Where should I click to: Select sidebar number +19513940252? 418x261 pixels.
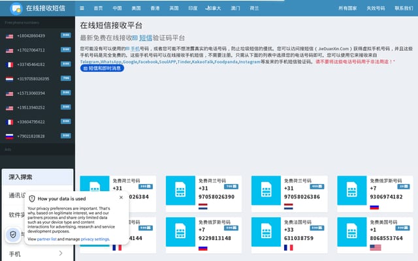coord(31,108)
